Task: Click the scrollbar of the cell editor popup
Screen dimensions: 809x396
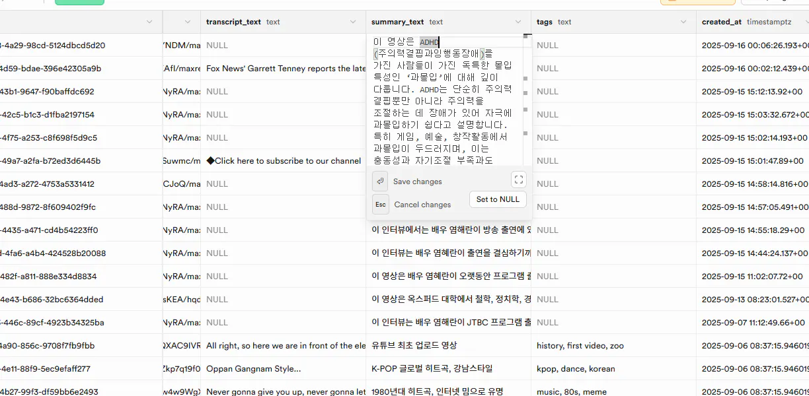Action: (525, 79)
